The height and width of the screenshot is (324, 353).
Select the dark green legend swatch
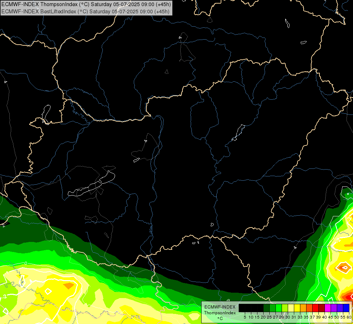[x=266, y=308]
